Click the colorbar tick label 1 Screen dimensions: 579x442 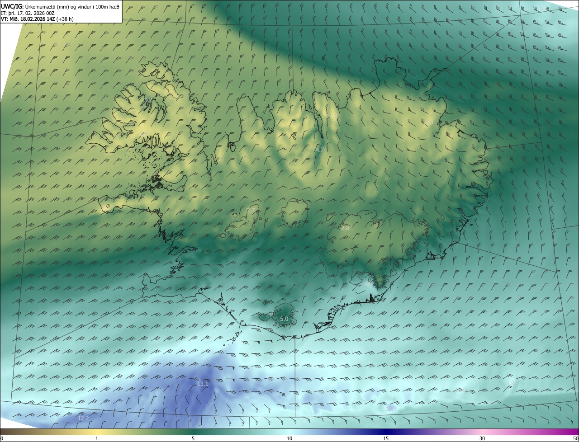coord(97,438)
